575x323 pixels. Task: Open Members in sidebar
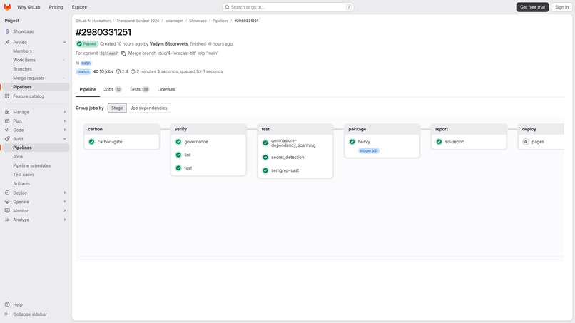(x=36, y=51)
